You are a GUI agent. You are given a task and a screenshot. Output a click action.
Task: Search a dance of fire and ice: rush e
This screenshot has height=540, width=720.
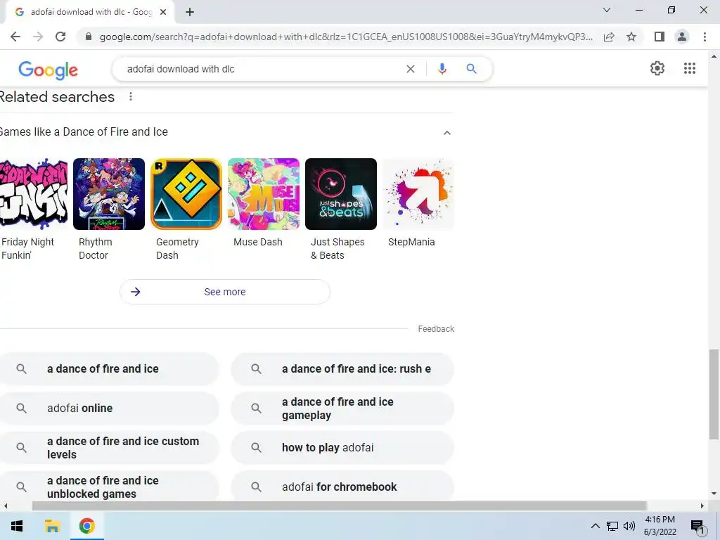tap(342, 368)
